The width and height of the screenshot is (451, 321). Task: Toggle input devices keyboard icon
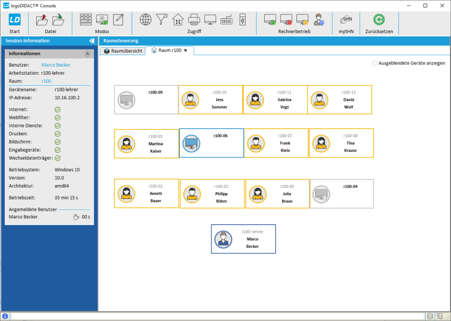pos(226,20)
